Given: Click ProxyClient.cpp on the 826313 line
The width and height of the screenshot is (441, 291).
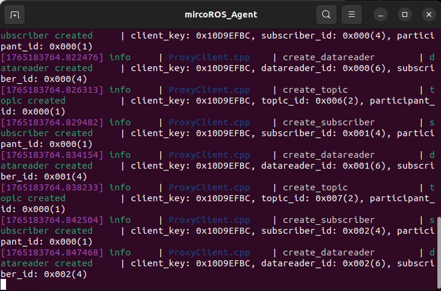Looking at the screenshot, I should click(209, 90).
